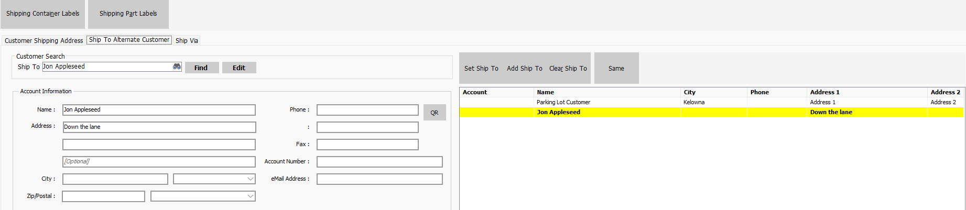Open the Ship Via tab
The height and width of the screenshot is (210, 966).
[x=187, y=40]
